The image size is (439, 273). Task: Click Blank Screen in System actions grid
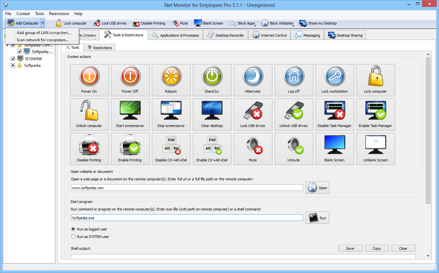pos(335,149)
